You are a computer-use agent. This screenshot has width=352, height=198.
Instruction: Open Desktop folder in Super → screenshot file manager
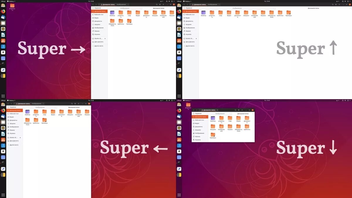(x=112, y=13)
